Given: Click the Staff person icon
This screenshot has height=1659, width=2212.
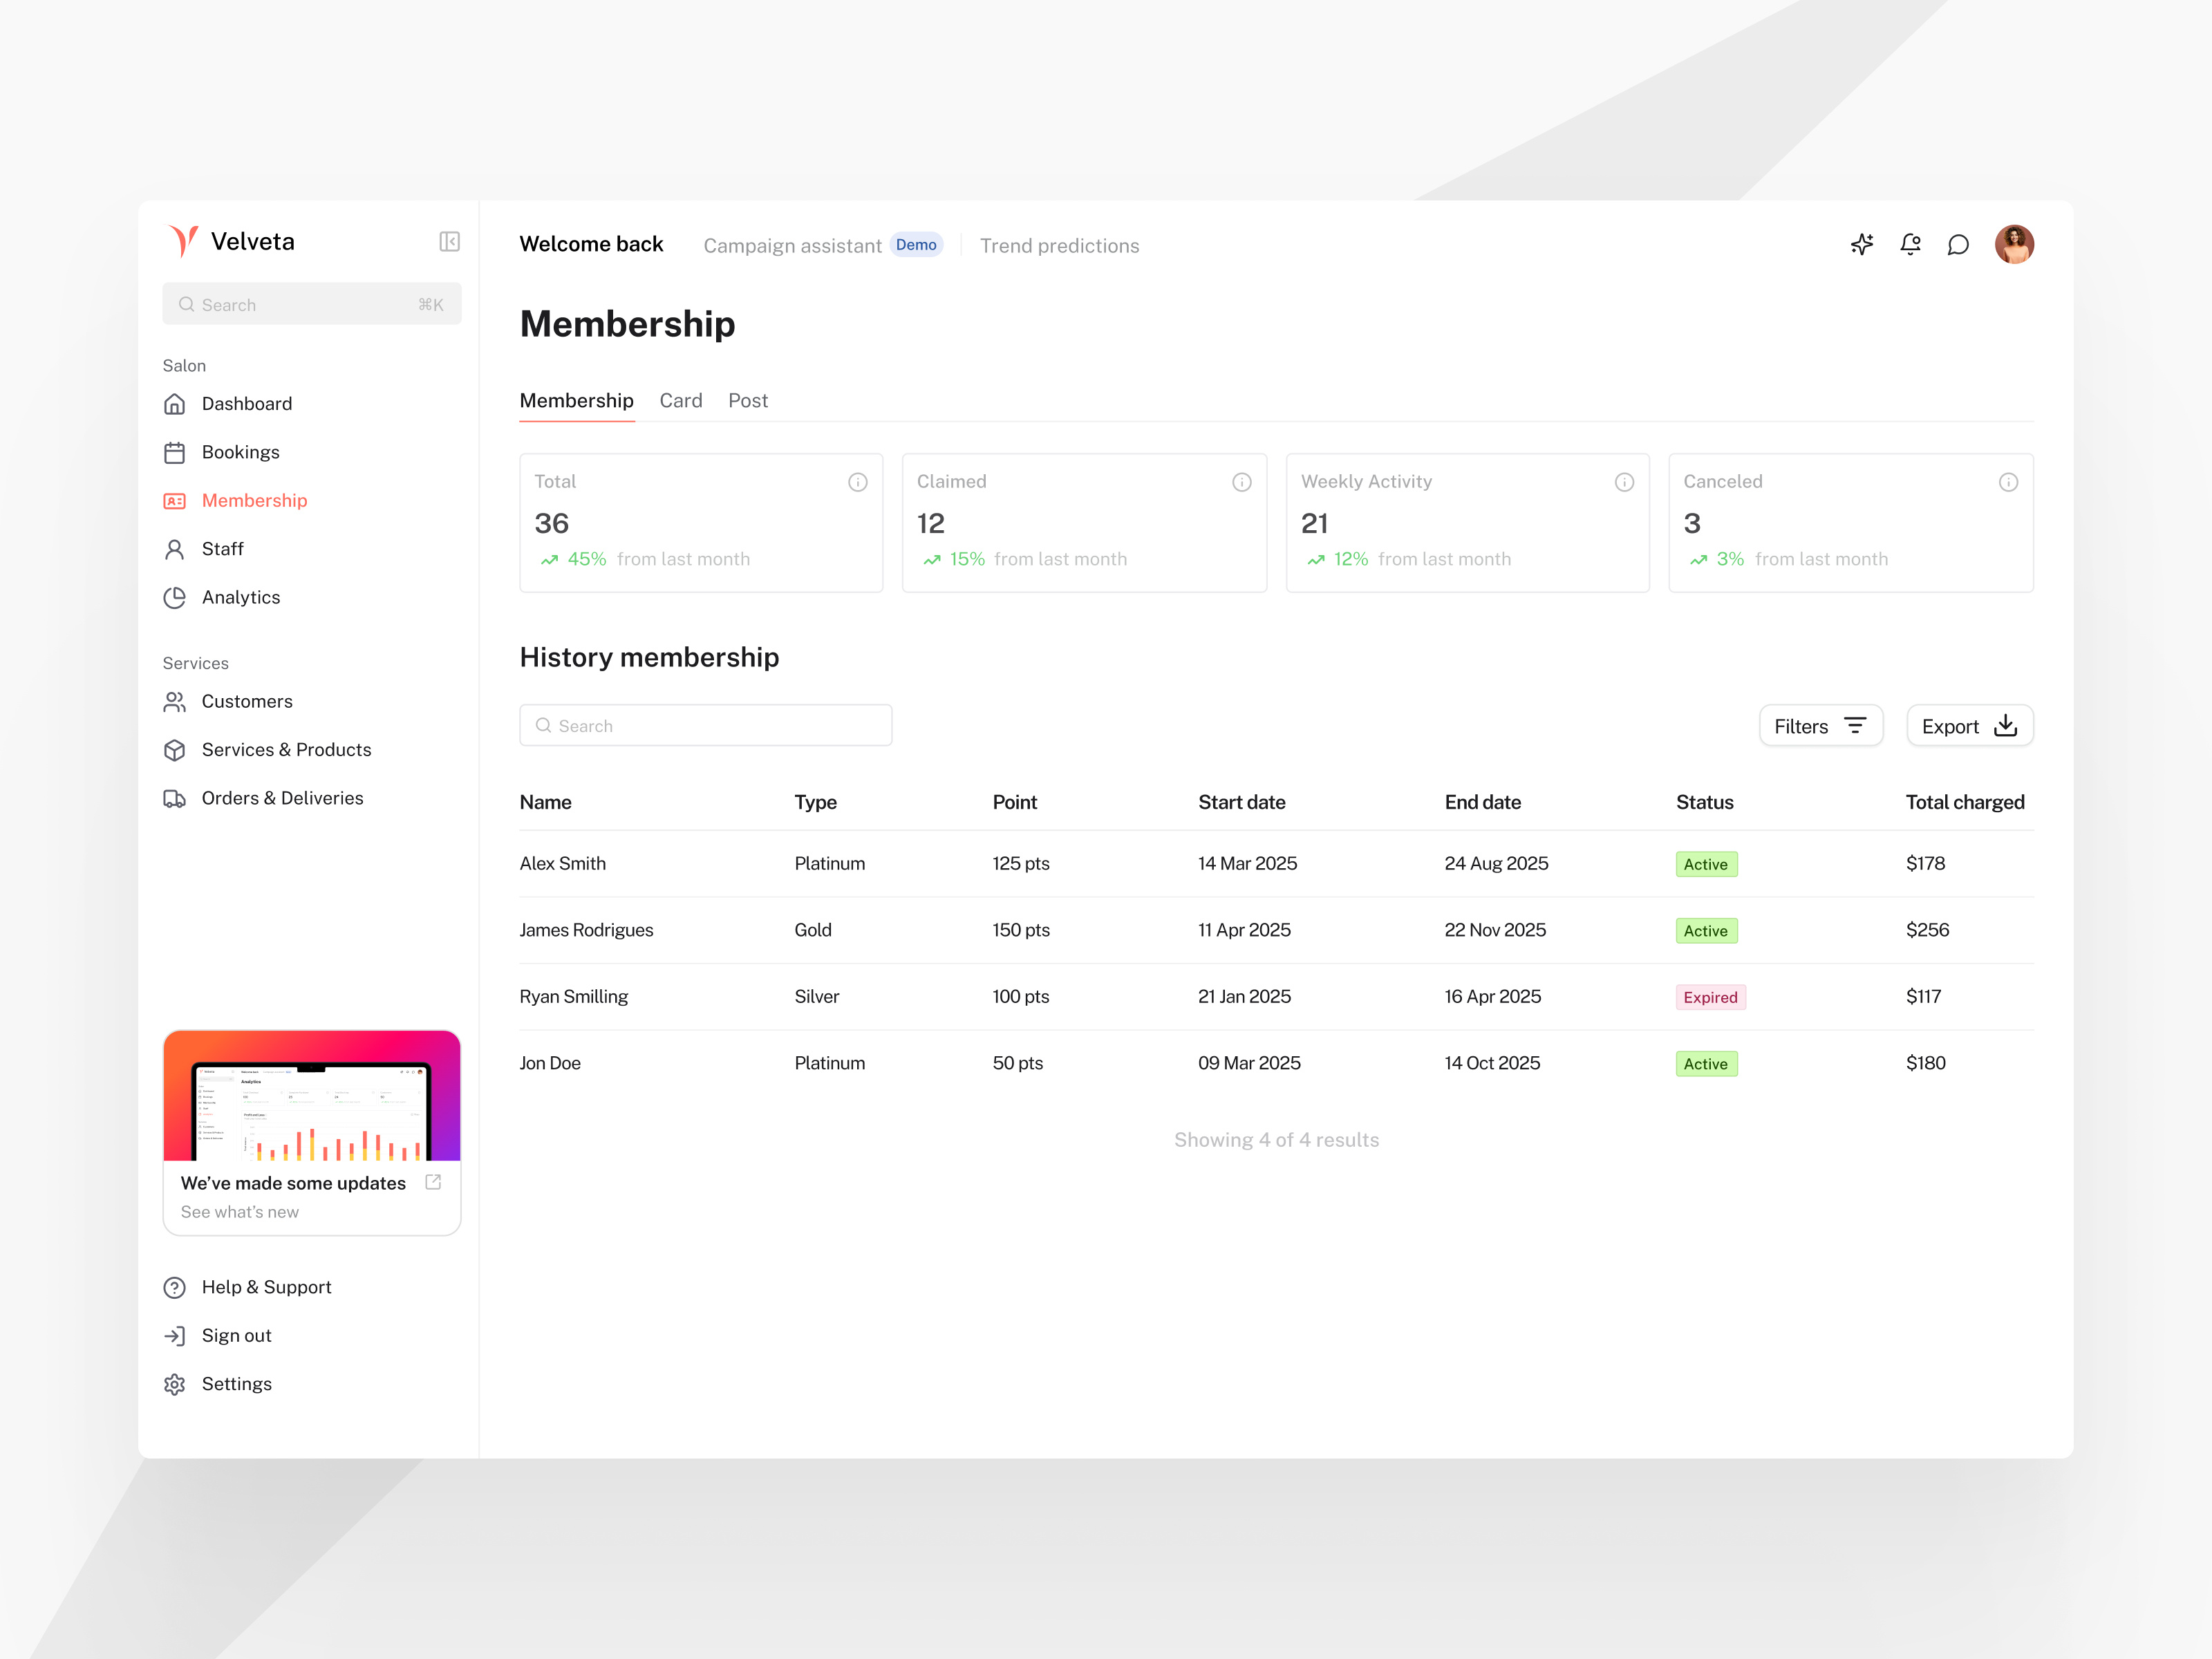Looking at the screenshot, I should [175, 549].
